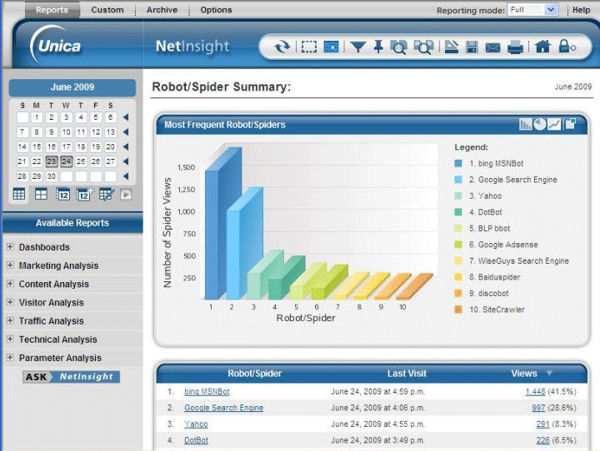Click the SiteCrawler legend color swatch
Image resolution: width=600 pixels, height=451 pixels.
coord(458,310)
